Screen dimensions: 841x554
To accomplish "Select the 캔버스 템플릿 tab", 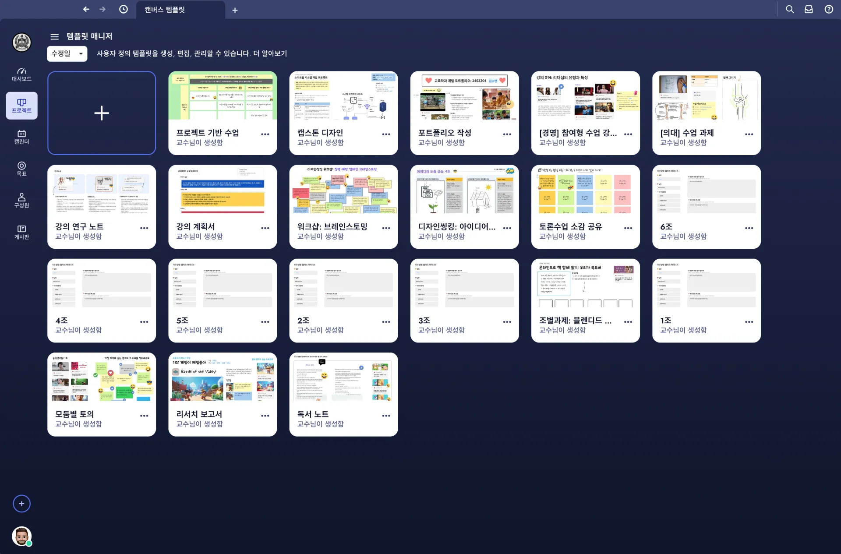I will (x=180, y=10).
